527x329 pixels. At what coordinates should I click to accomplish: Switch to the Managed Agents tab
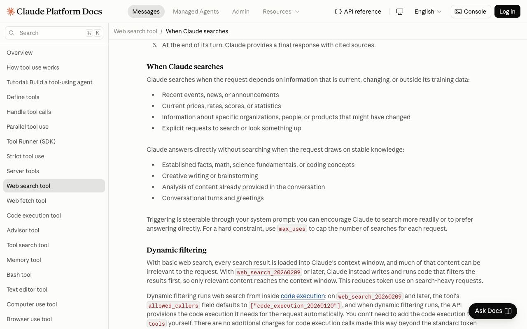pos(196,12)
